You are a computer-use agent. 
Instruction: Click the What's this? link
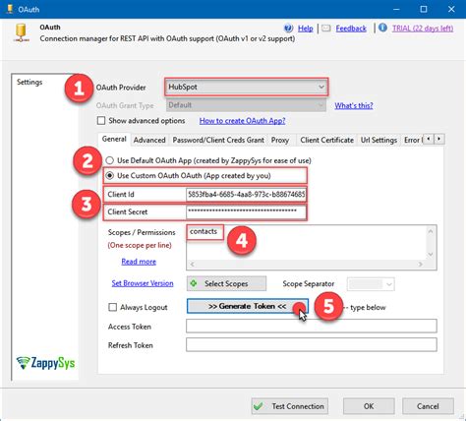[354, 105]
